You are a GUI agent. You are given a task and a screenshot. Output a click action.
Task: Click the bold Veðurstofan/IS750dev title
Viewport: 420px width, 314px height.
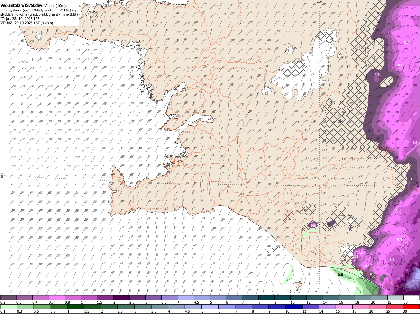pos(21,5)
